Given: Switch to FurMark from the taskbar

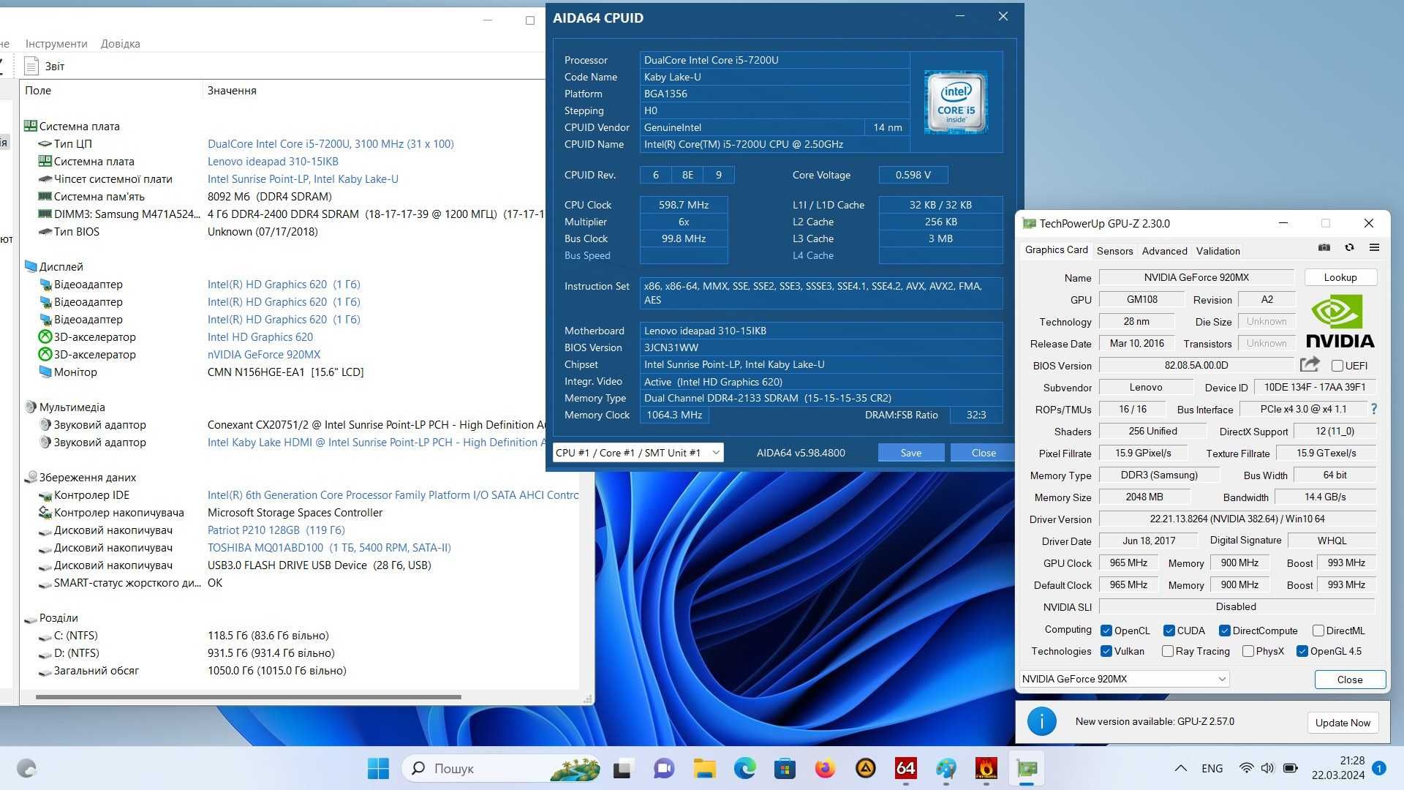Looking at the screenshot, I should pyautogui.click(x=986, y=768).
